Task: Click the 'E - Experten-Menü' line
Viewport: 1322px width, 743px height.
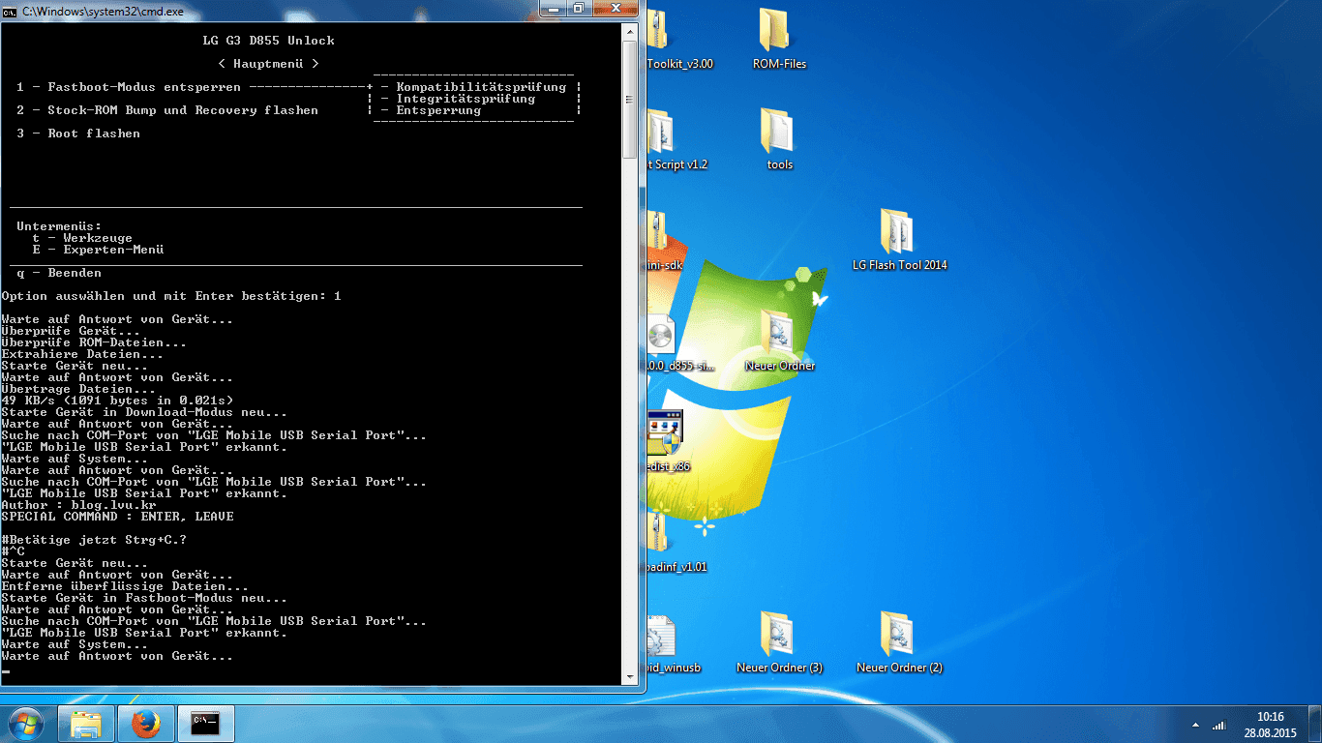Action: point(98,250)
